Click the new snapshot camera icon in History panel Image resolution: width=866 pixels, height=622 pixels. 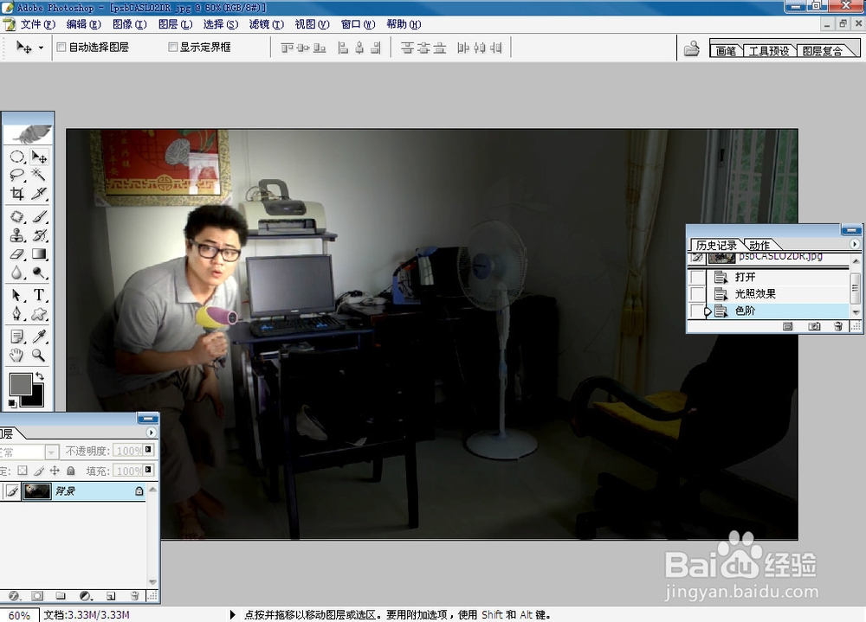click(x=813, y=326)
